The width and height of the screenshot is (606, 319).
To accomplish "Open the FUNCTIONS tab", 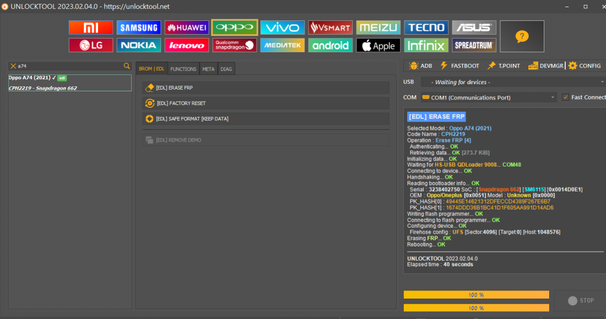I will point(183,69).
